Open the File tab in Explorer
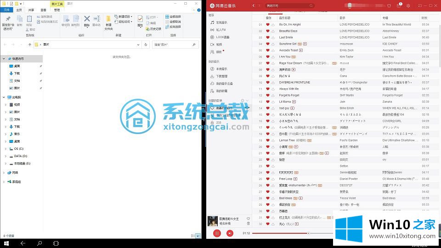Image resolution: width=441 pixels, height=248 pixels. tap(6, 10)
